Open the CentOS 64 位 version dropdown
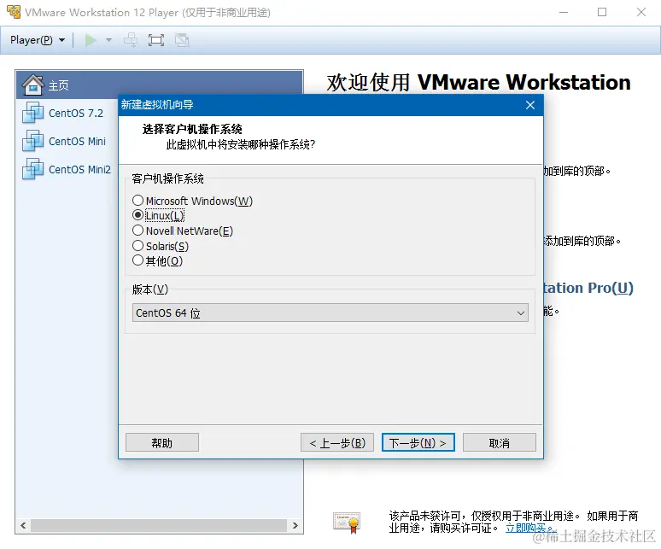 330,312
